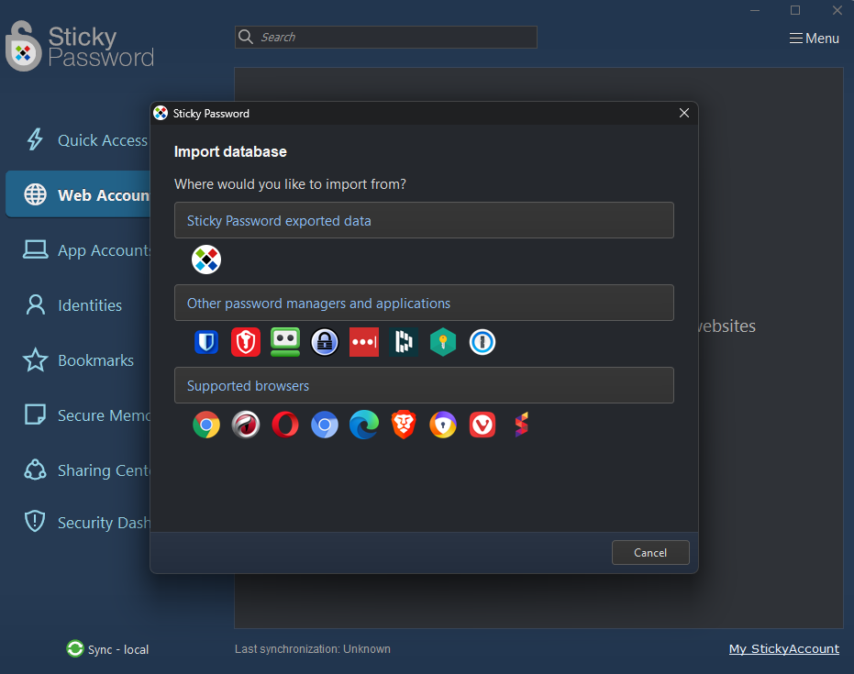854x674 pixels.
Task: Import from the Comodo Dragon browser icon
Action: [246, 425]
